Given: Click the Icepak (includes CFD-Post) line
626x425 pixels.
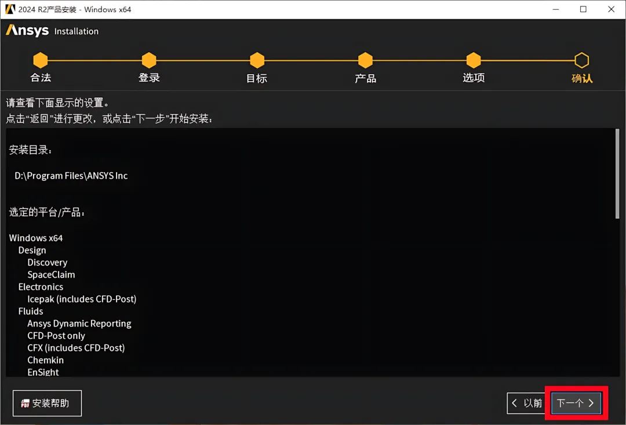Looking at the screenshot, I should pos(82,299).
